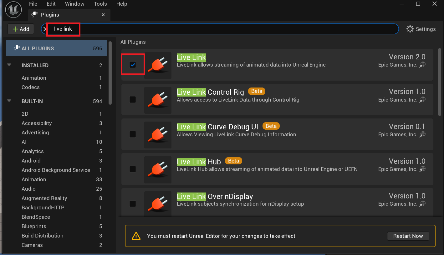Click the Unreal Engine logo icon
Screen dimensions: 444x255
[13, 10]
